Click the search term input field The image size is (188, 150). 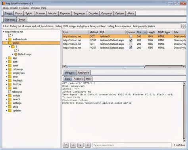(x=132, y=145)
